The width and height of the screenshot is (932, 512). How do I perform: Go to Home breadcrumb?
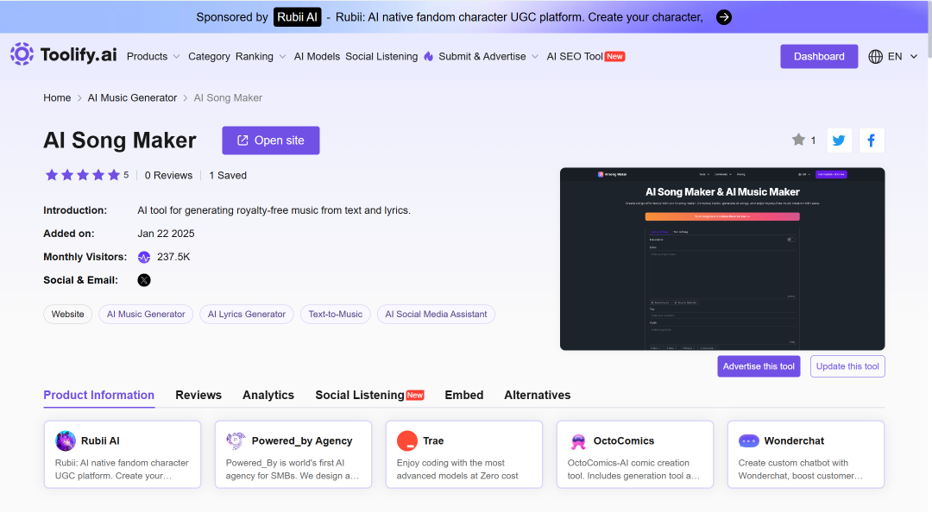tap(57, 98)
